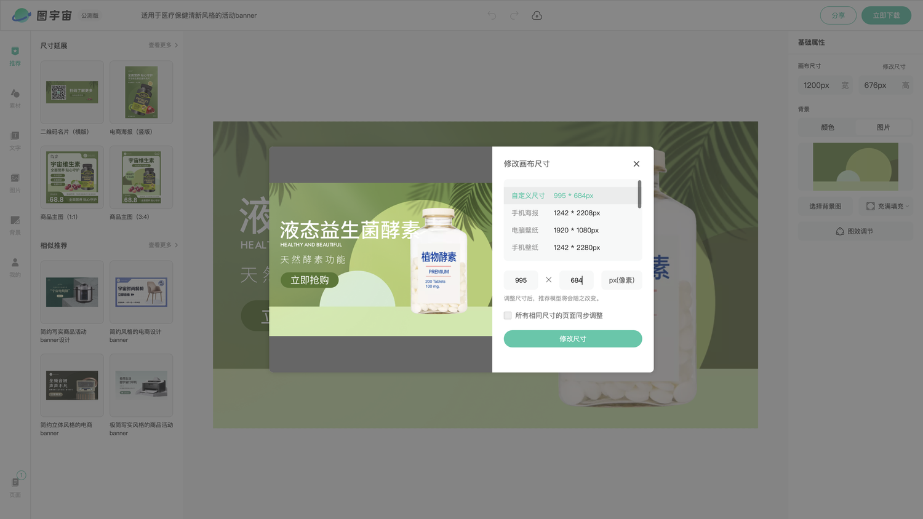Click the undo arrow icon
This screenshot has width=923, height=519.
tap(492, 15)
